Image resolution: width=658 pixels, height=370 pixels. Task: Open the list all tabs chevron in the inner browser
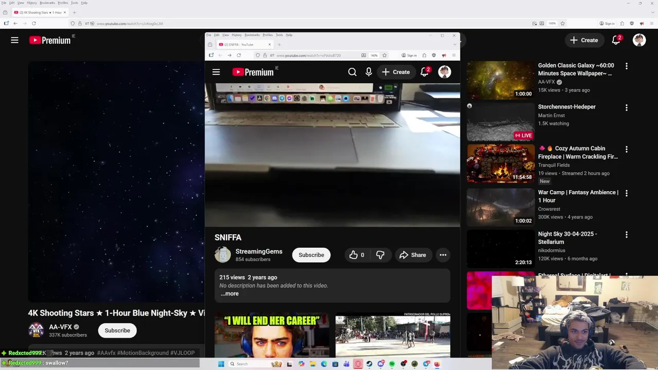[455, 45]
